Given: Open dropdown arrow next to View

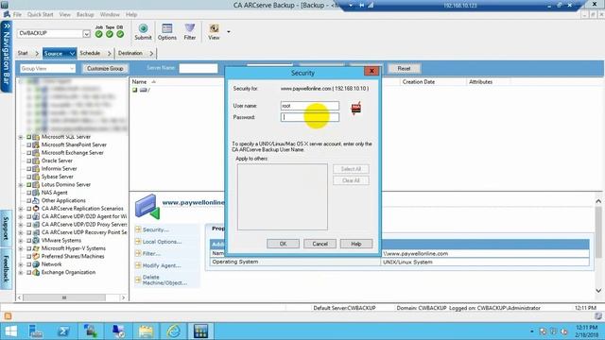Looking at the screenshot, I should coord(229,31).
